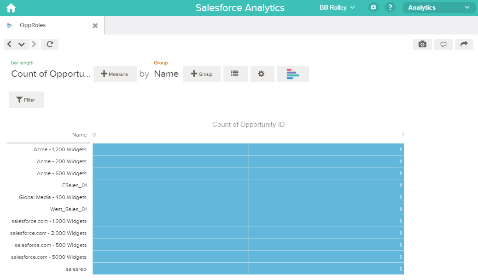This screenshot has height=280, width=478.
Task: Switch to the OppRoles tab
Action: pyautogui.click(x=33, y=25)
